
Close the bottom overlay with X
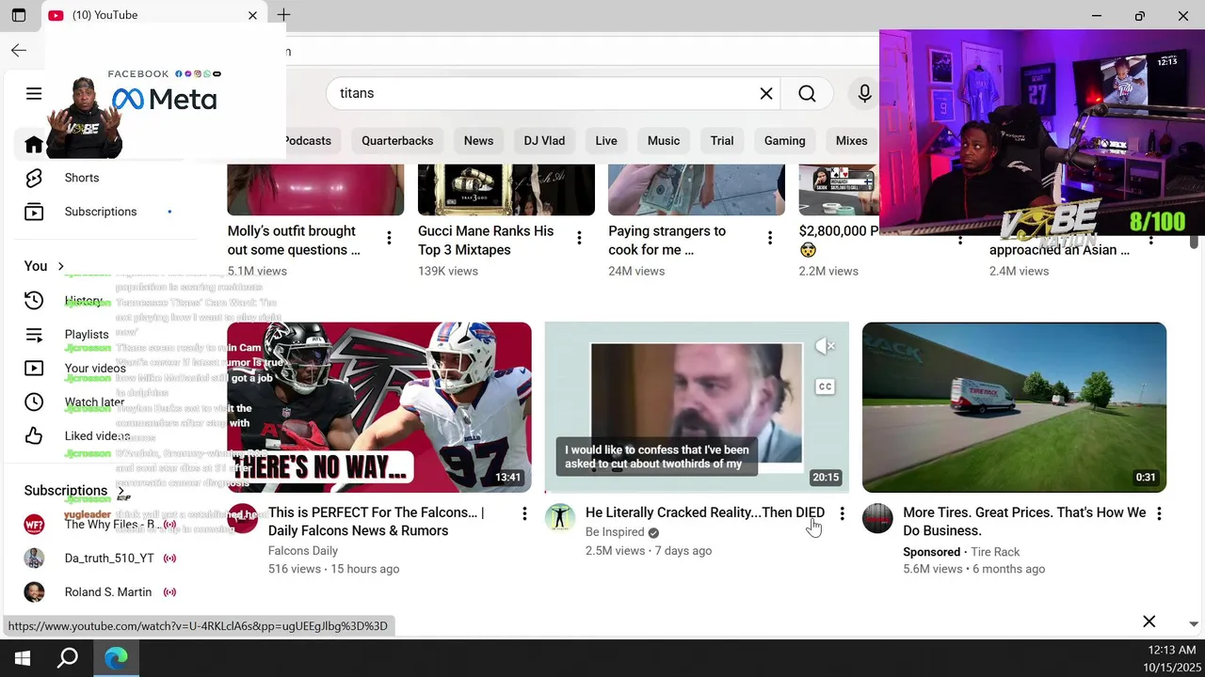[x=1149, y=622]
